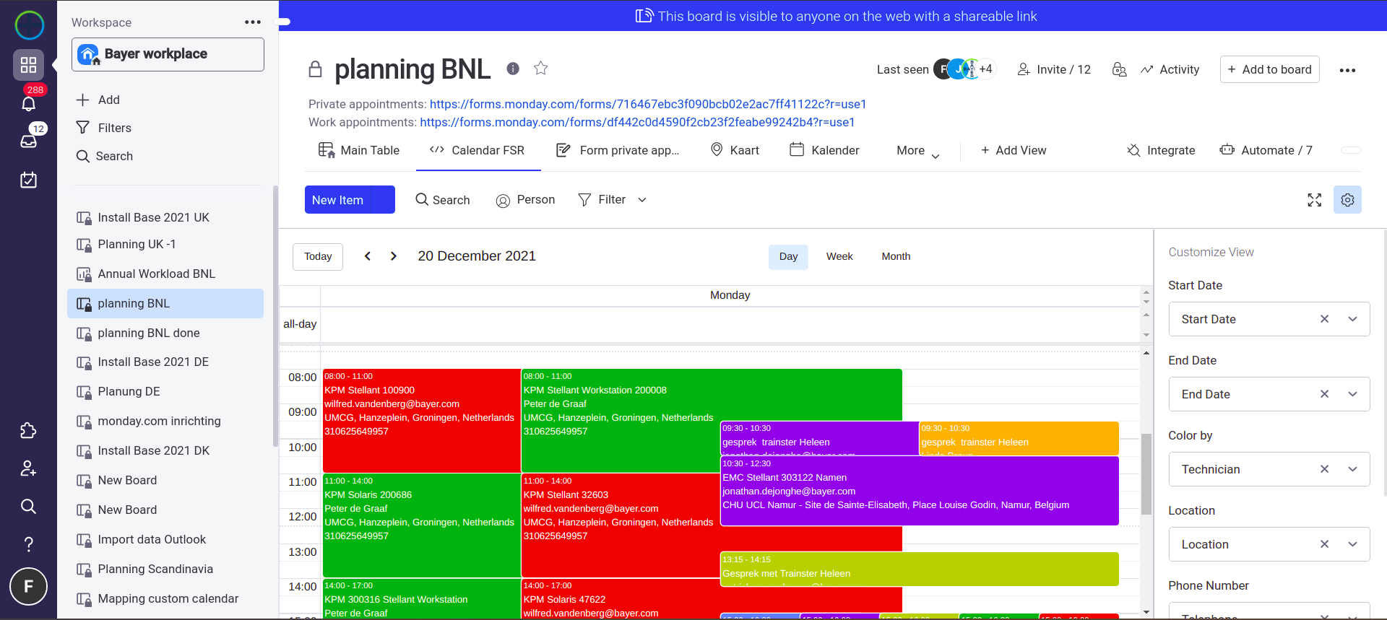Screen dimensions: 1387x620
Task: Open New Item dropdown arrow
Action: coord(383,200)
